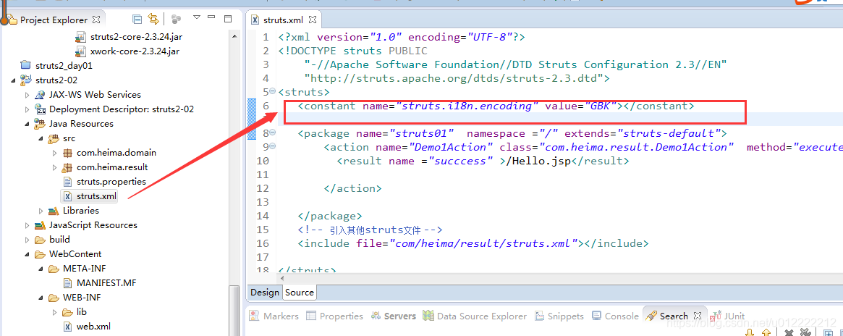Open the Snippets view tab
This screenshot has height=336, width=843.
point(559,316)
